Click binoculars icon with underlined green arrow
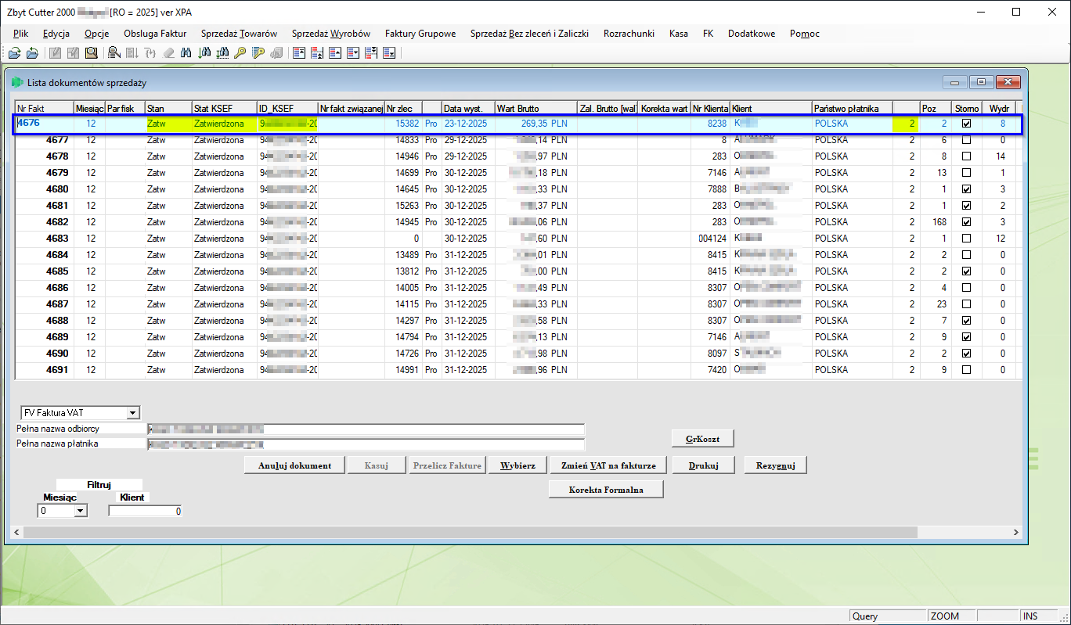1071x625 pixels. [x=222, y=53]
